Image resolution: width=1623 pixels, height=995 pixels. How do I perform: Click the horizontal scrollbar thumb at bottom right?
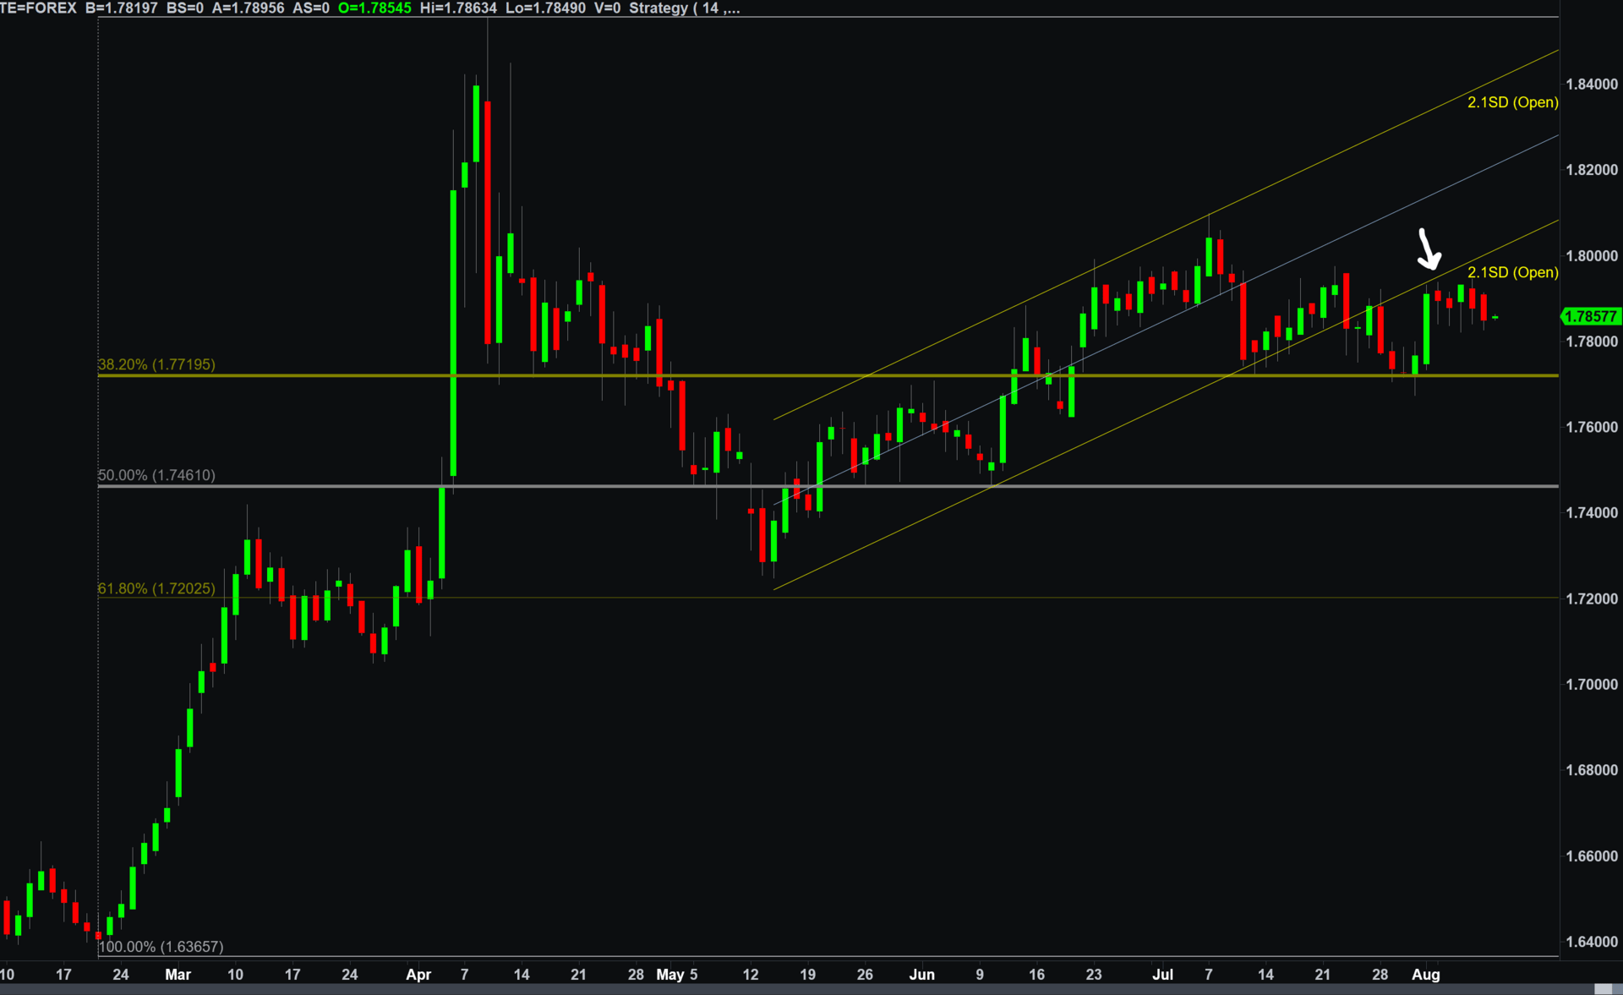click(1603, 988)
